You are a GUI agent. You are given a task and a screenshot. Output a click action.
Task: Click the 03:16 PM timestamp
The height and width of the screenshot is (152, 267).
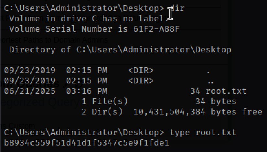coord(87,91)
